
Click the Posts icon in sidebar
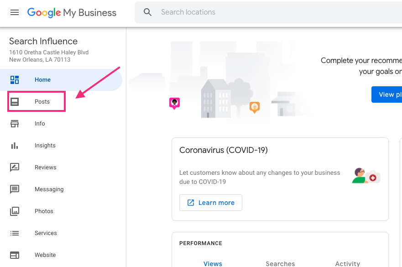[x=15, y=102]
